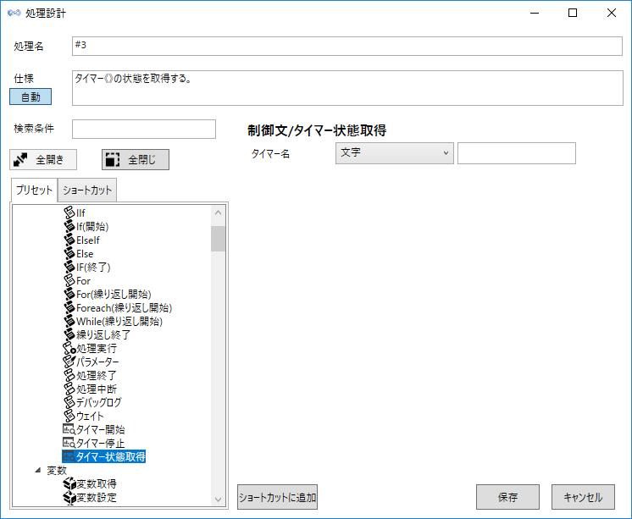Image resolution: width=632 pixels, height=519 pixels.
Task: Toggle the 自動 button under 仕様
Action: [30, 97]
